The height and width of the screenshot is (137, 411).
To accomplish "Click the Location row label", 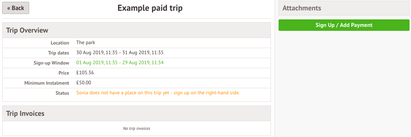I will tap(60, 43).
